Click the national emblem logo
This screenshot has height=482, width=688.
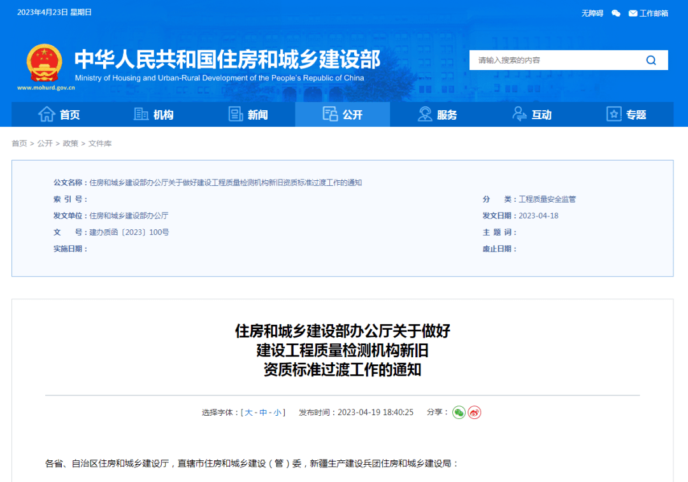click(45, 63)
